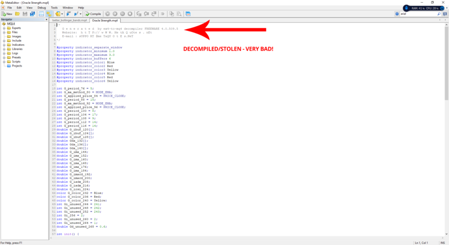Click the first blue bookmark arrow icon
Screen dimensions: 449x245
point(68,14)
